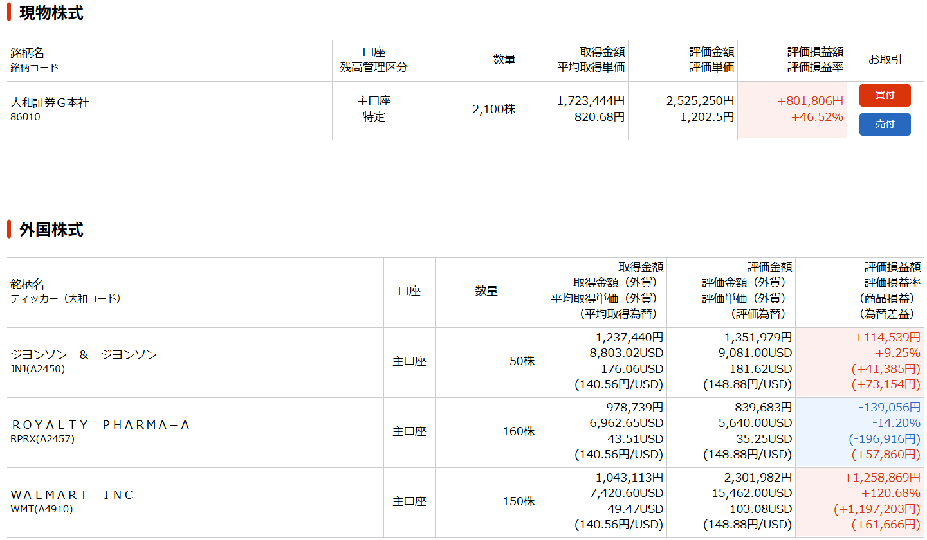
Task: Open the WALMART INC holding
Action: 72,495
